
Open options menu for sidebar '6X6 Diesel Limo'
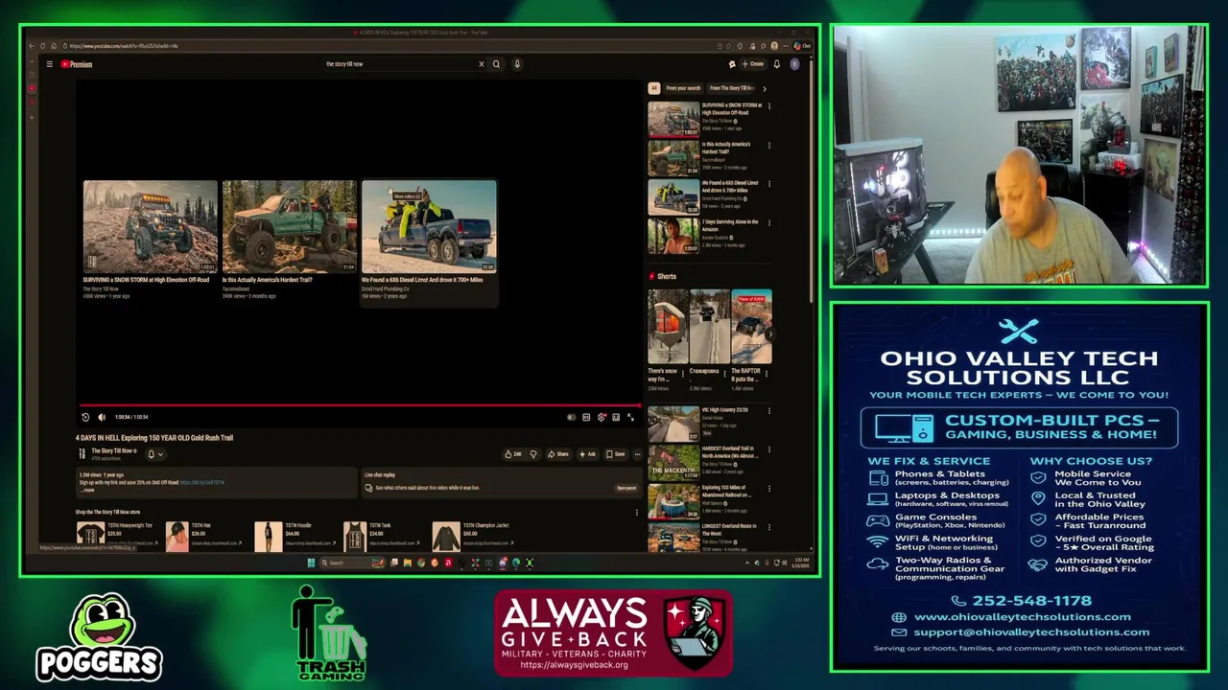(768, 184)
